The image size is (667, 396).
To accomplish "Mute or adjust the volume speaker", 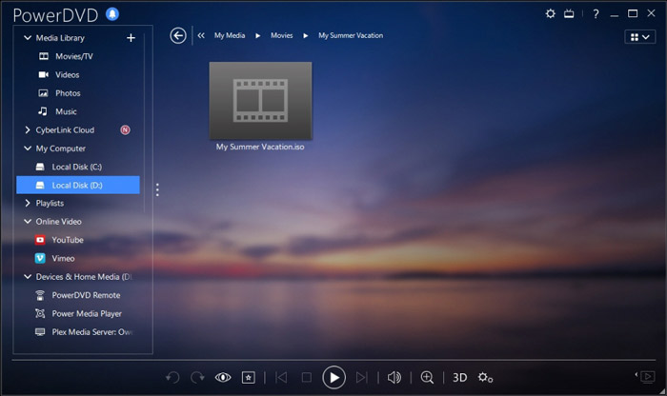I will [x=394, y=377].
